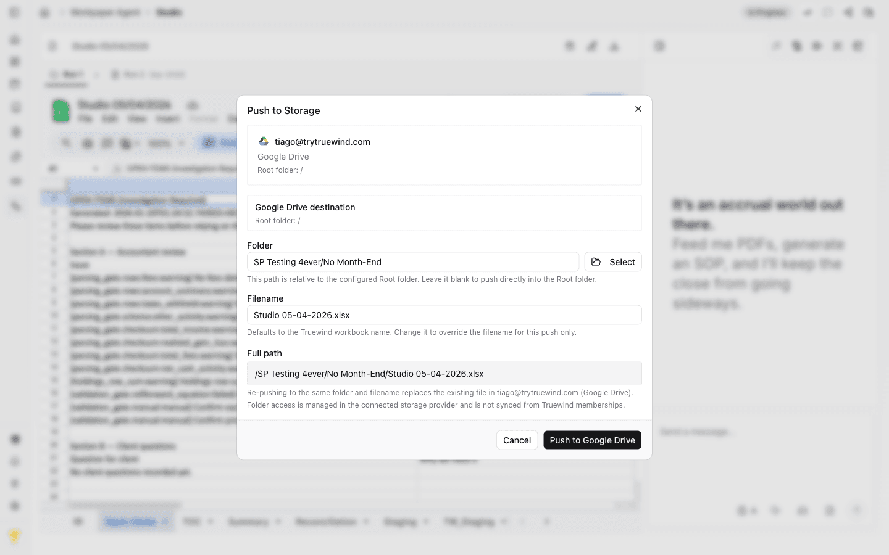Click the Folder field label
889x555 pixels.
point(260,245)
